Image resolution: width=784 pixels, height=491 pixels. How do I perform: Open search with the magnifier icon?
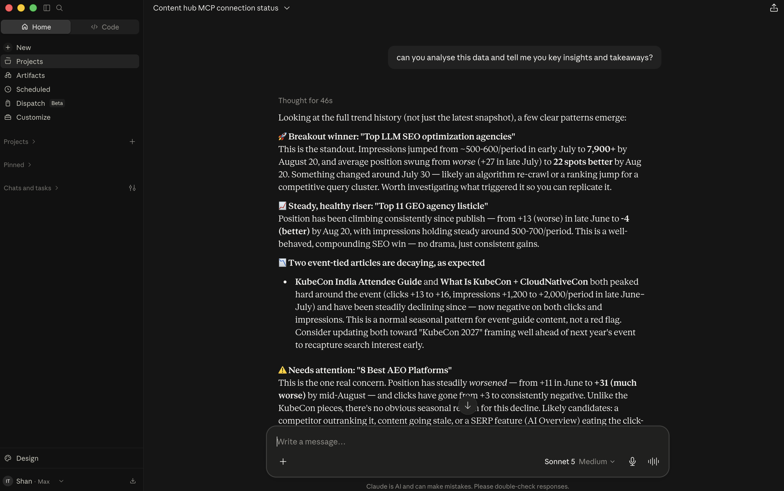click(x=59, y=8)
